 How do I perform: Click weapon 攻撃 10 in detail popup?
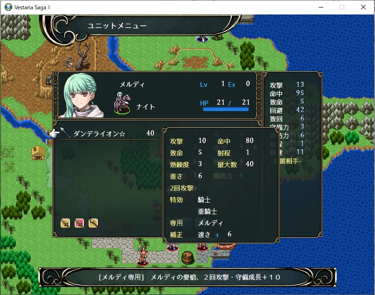click(x=188, y=141)
